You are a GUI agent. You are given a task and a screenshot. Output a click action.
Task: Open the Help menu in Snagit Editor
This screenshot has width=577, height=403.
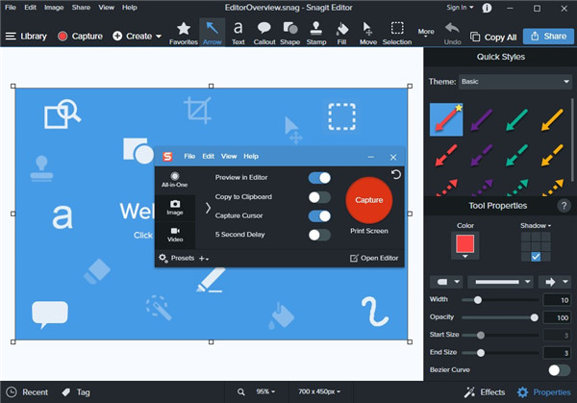129,8
